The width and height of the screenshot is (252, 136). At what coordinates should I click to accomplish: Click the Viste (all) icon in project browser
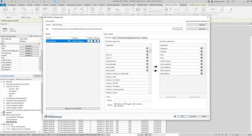4,82
